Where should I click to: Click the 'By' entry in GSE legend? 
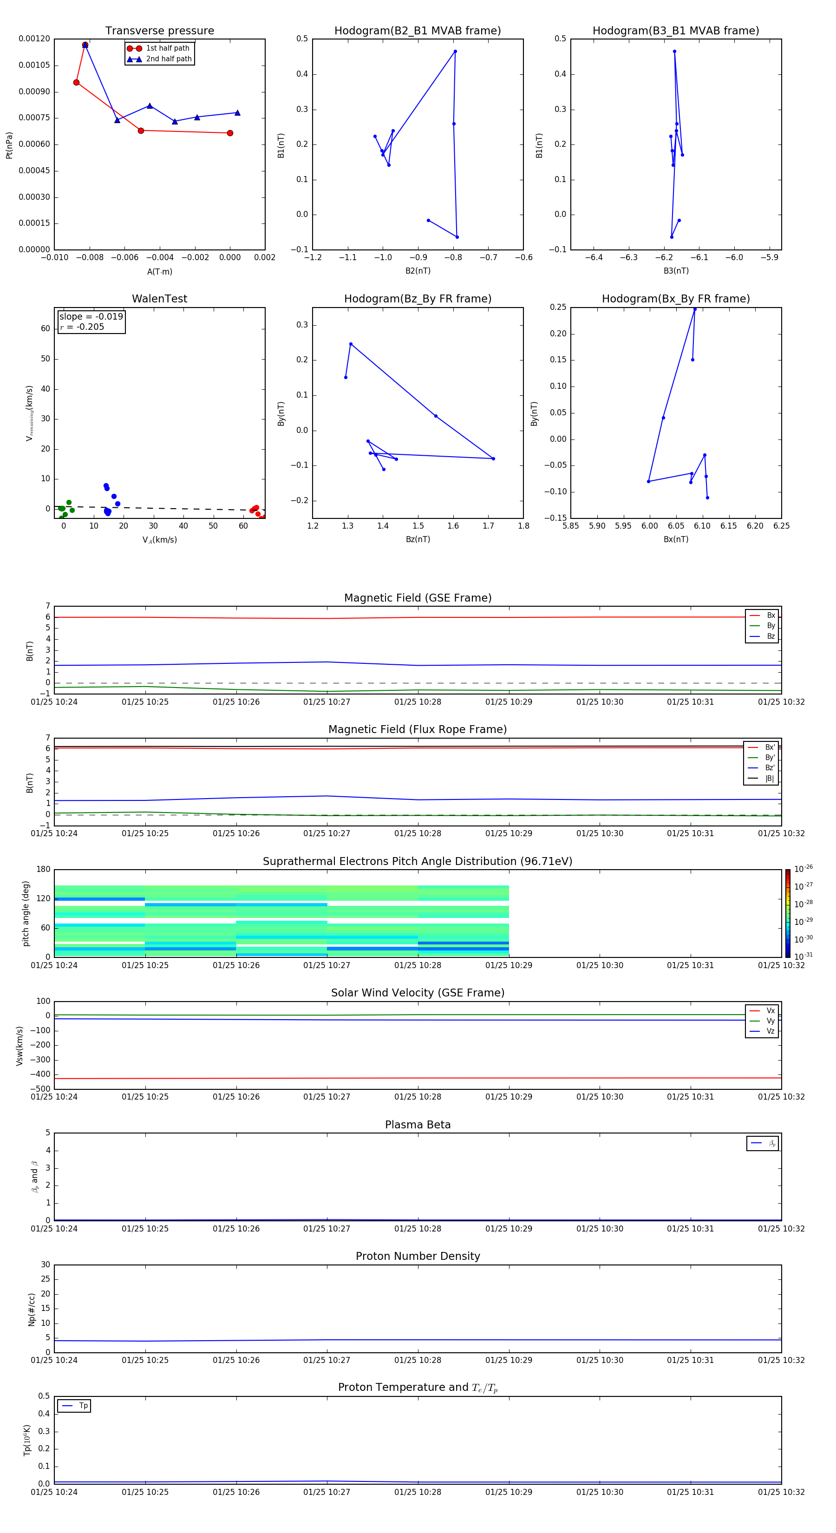[x=762, y=625]
